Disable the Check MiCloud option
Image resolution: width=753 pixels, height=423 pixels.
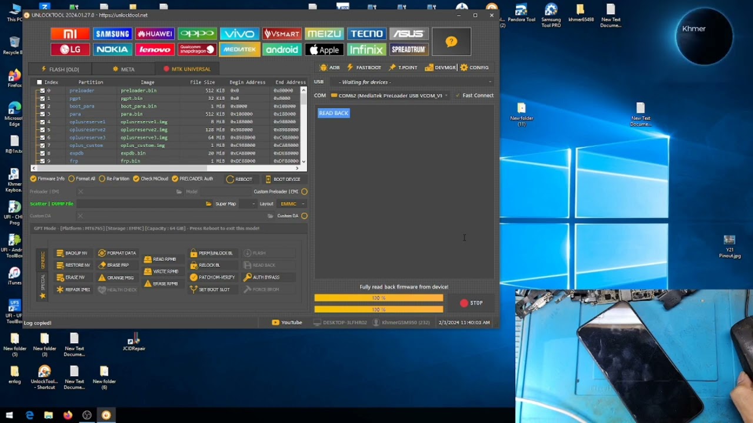pos(136,179)
